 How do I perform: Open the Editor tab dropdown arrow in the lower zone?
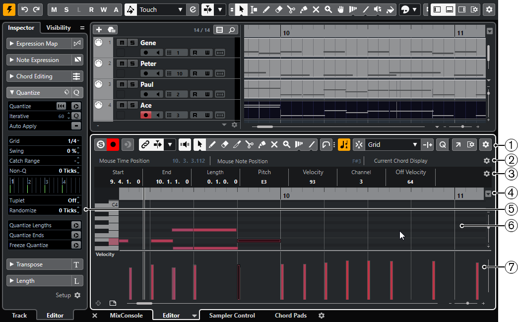coord(194,316)
